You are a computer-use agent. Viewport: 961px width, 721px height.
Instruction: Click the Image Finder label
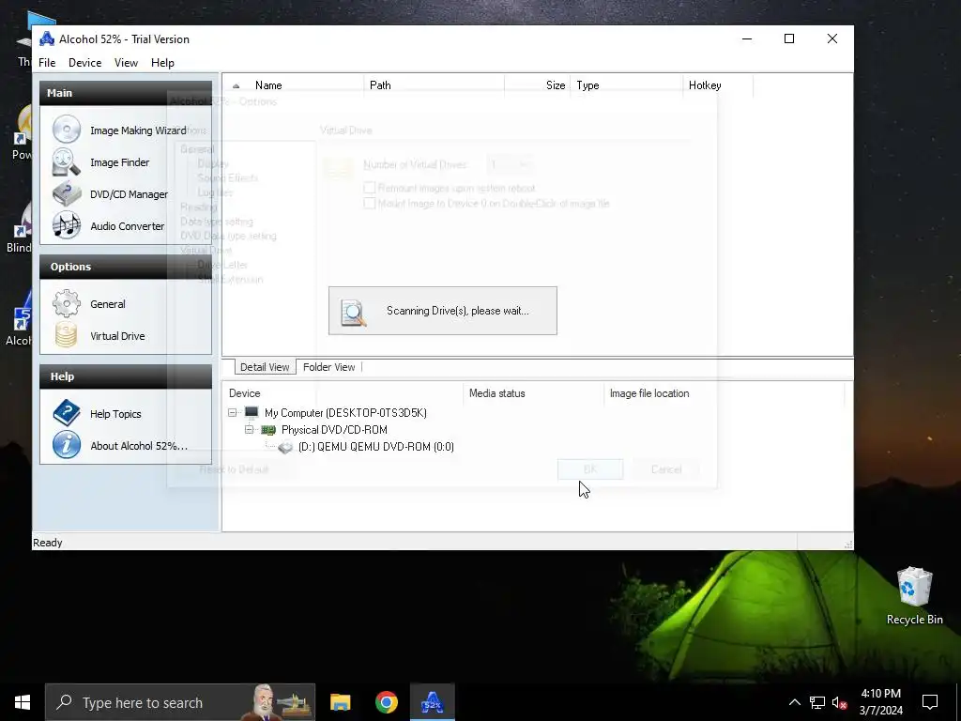[119, 161]
